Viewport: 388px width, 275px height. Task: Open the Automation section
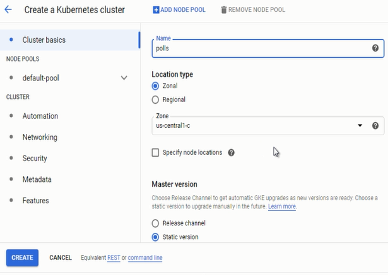[40, 116]
